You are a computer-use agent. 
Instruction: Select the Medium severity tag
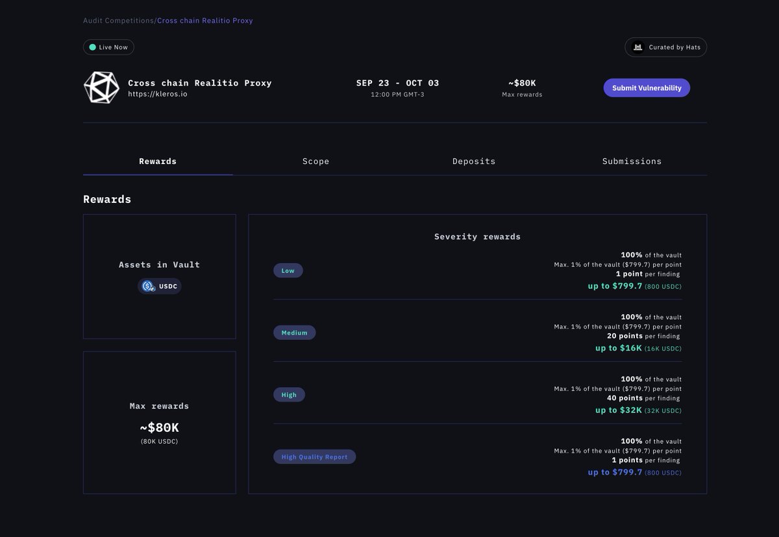(x=295, y=333)
